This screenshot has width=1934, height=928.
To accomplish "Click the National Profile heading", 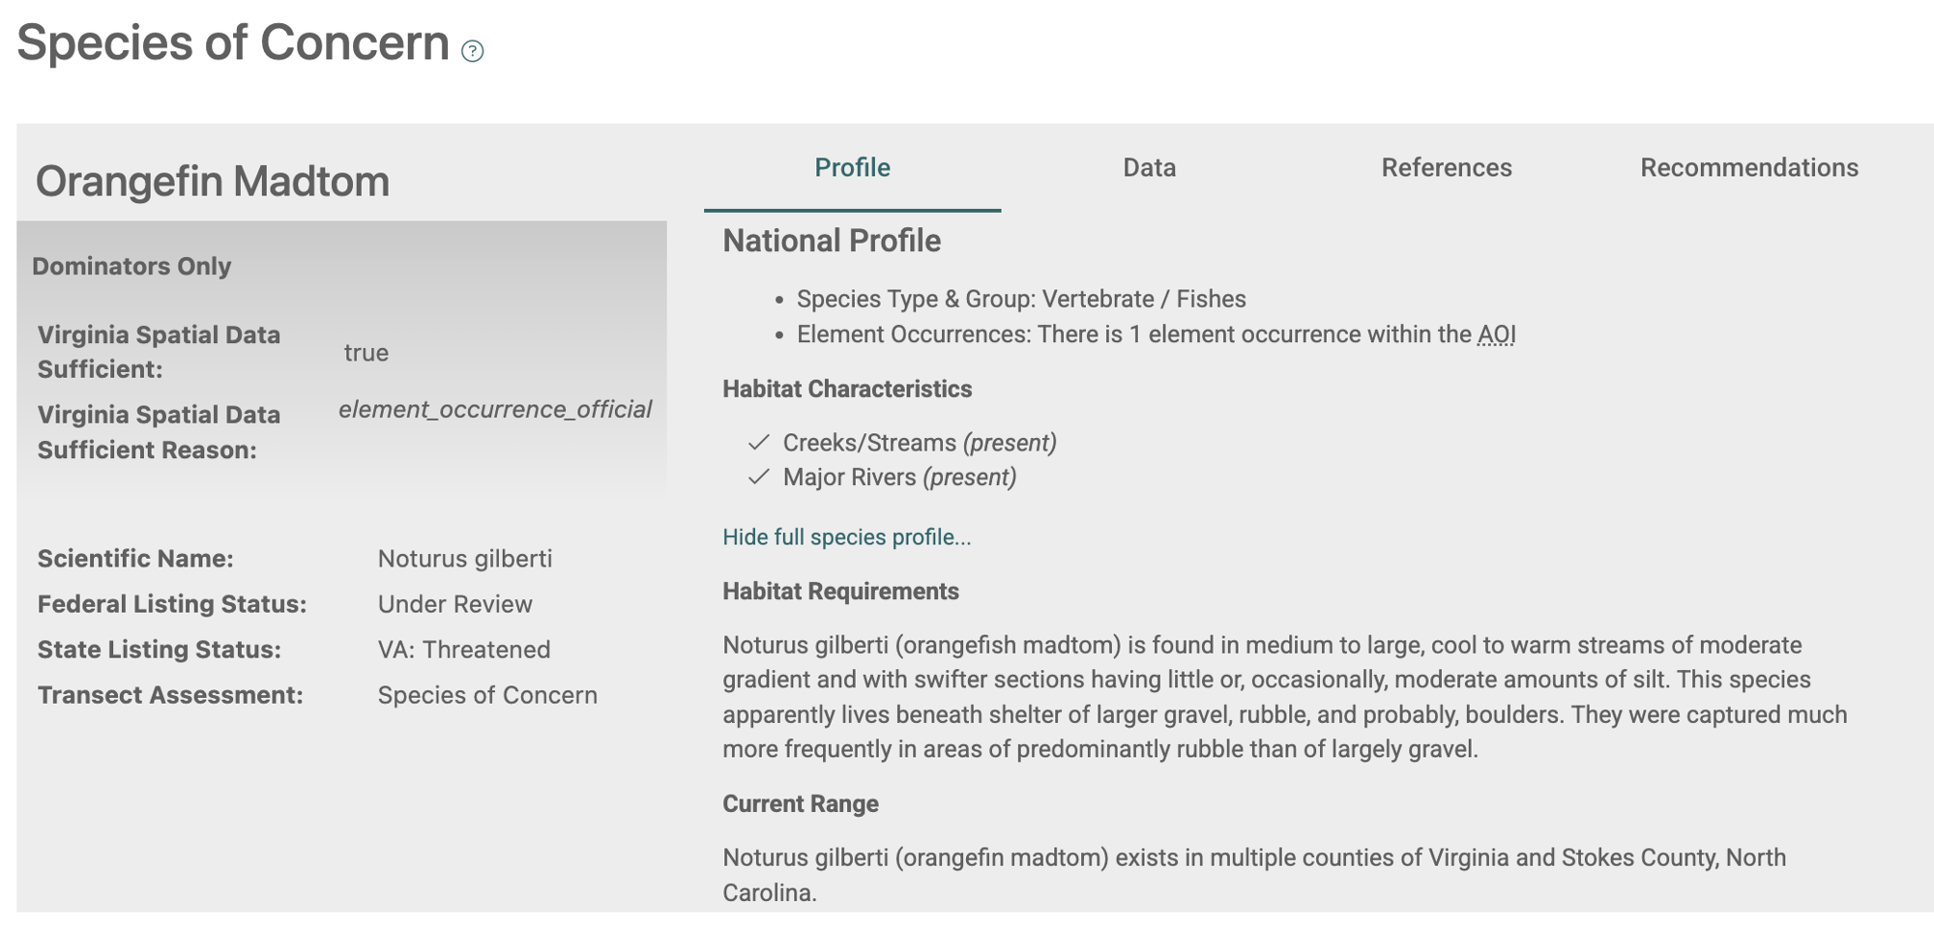I will pos(832,241).
